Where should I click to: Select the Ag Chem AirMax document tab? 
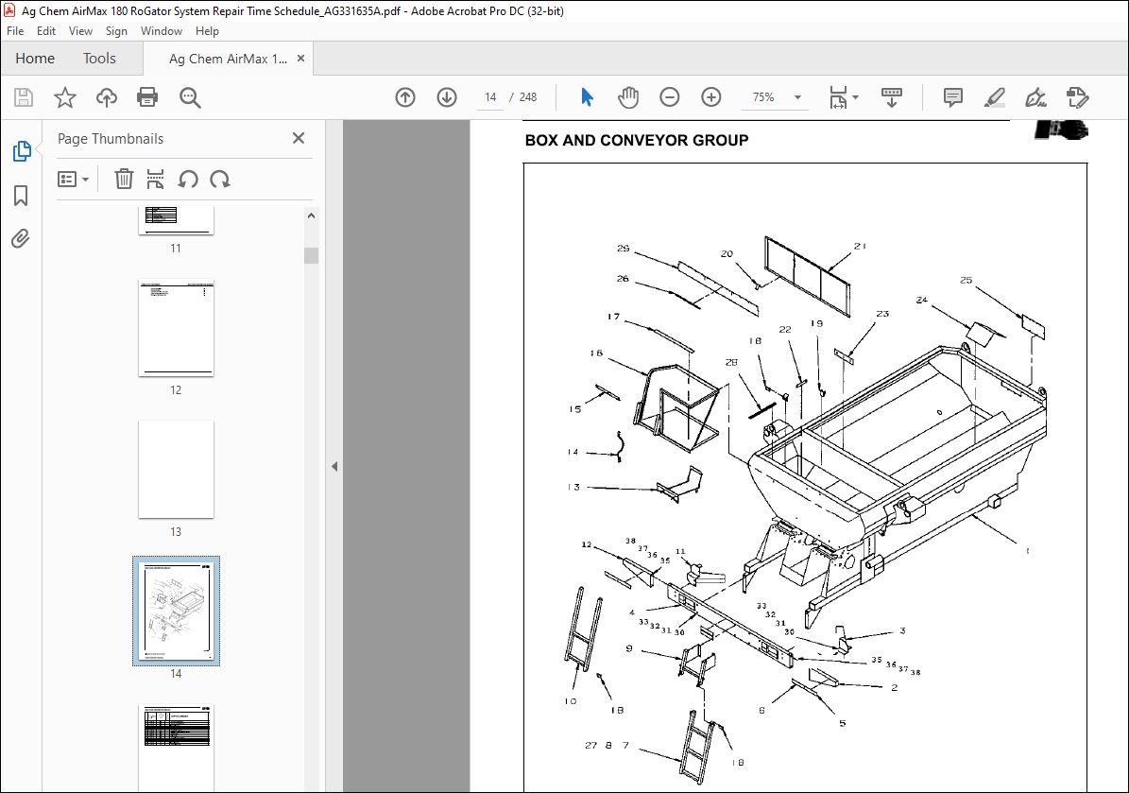click(228, 59)
